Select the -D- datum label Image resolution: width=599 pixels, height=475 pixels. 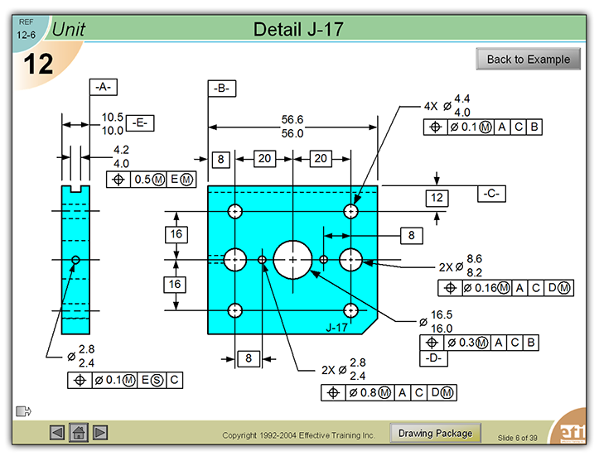[x=434, y=358]
